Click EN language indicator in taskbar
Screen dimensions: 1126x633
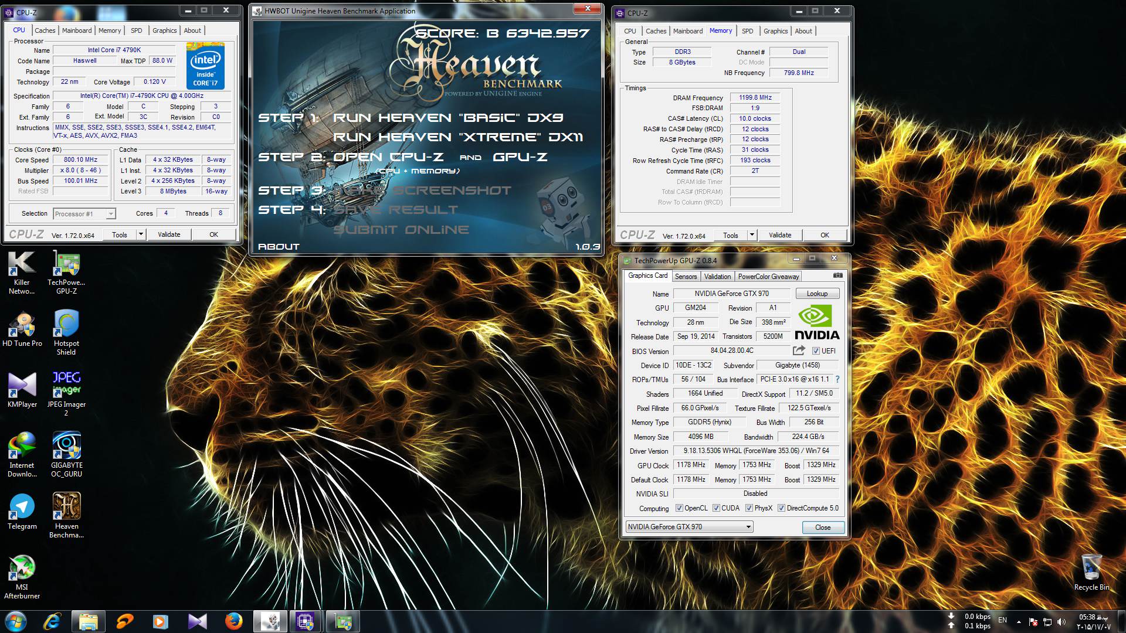click(x=1002, y=620)
